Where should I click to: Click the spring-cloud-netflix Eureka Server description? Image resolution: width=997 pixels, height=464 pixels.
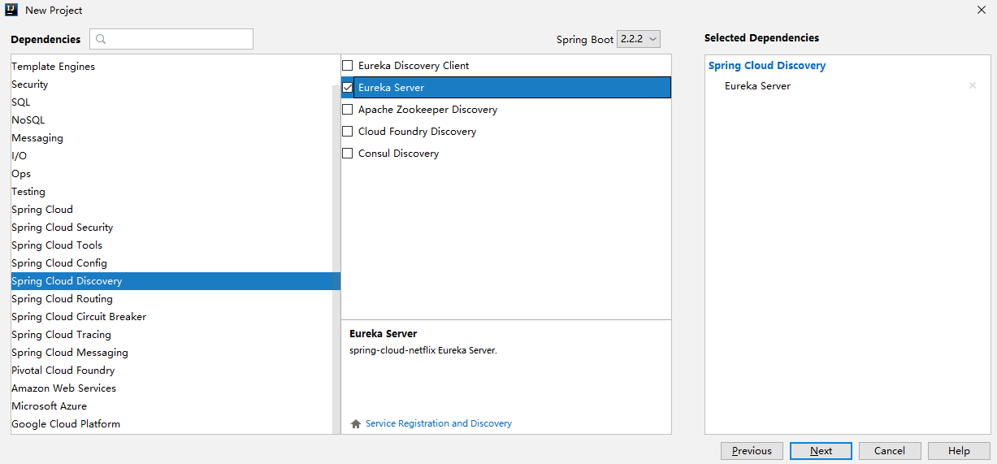click(423, 350)
